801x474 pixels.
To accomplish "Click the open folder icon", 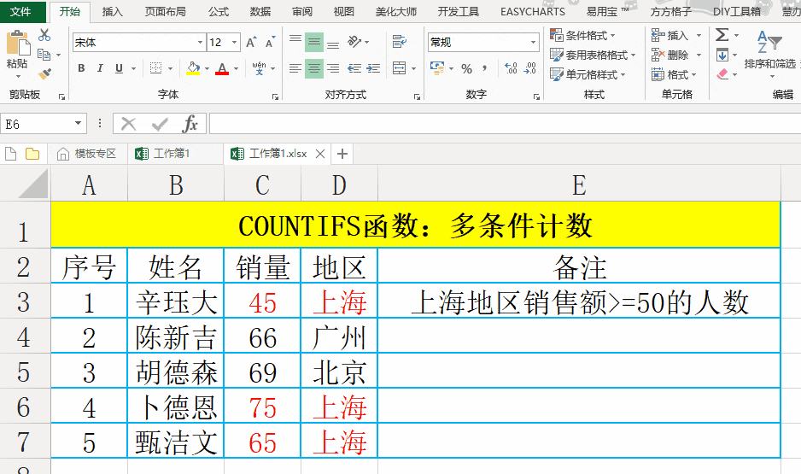I will [x=32, y=153].
